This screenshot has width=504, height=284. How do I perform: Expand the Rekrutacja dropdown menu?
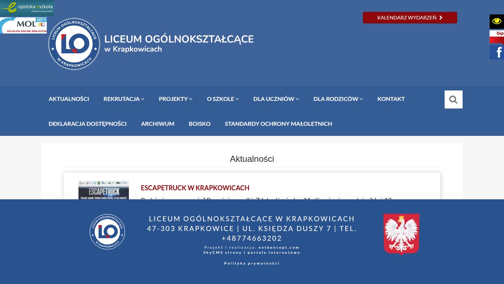pos(124,99)
